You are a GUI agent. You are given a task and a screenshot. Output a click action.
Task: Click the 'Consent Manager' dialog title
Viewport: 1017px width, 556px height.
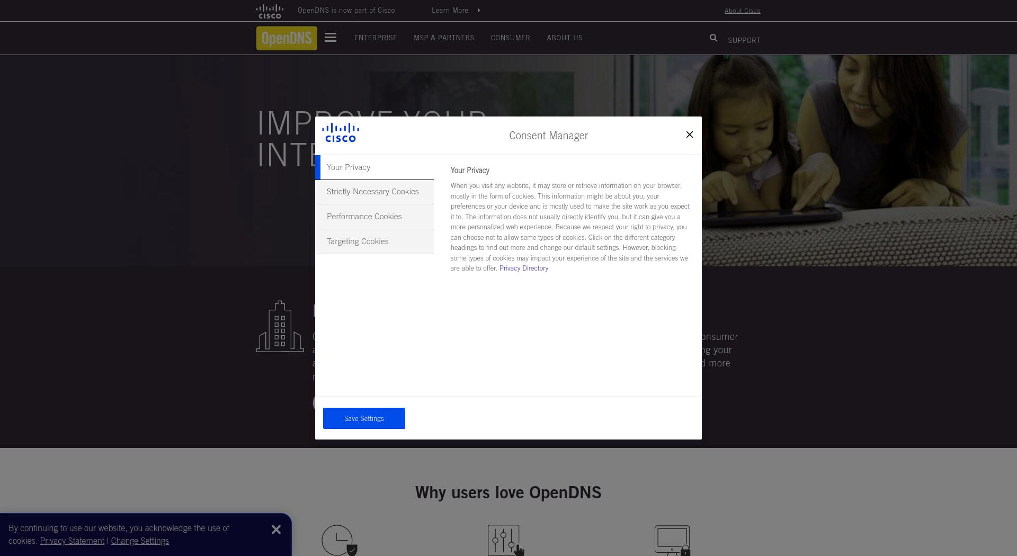[548, 136]
